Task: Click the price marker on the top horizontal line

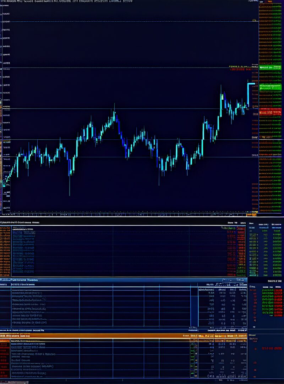Action: [254, 20]
